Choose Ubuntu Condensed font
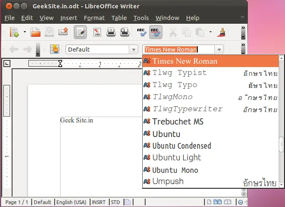 211,146
